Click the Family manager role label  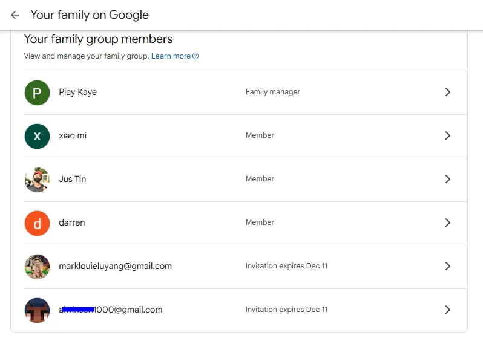pyautogui.click(x=272, y=92)
